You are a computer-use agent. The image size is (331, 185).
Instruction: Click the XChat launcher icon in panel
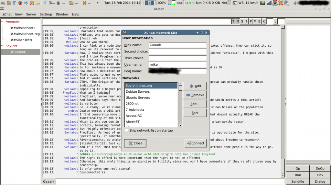(x=32, y=3)
